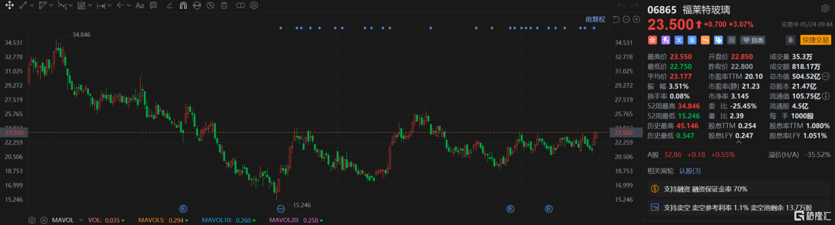Undo the last drawing action
This screenshot has width=835, height=225.
tap(620, 5)
